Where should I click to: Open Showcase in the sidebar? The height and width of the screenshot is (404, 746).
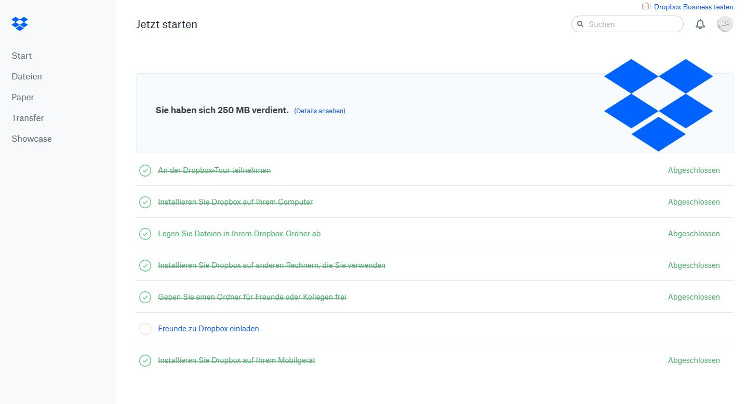[32, 139]
